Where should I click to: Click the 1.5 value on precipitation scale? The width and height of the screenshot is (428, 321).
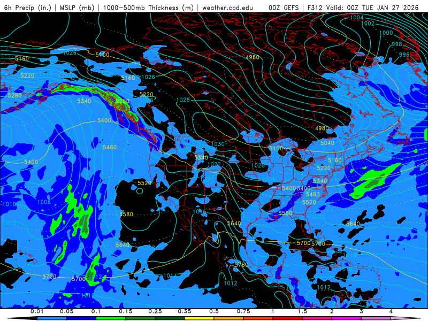[302, 311]
